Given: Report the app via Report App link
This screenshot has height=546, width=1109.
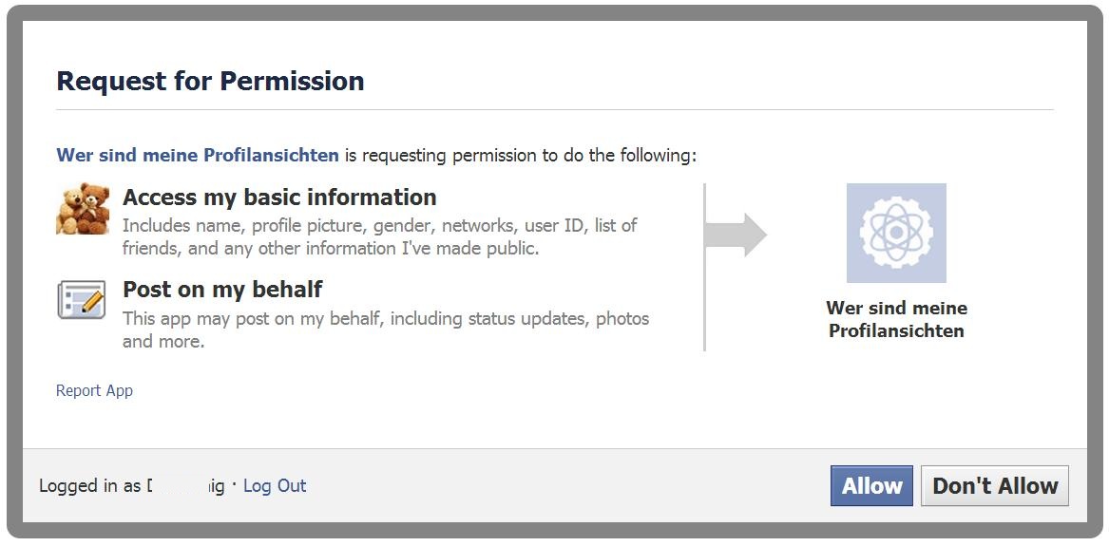Looking at the screenshot, I should pyautogui.click(x=94, y=390).
